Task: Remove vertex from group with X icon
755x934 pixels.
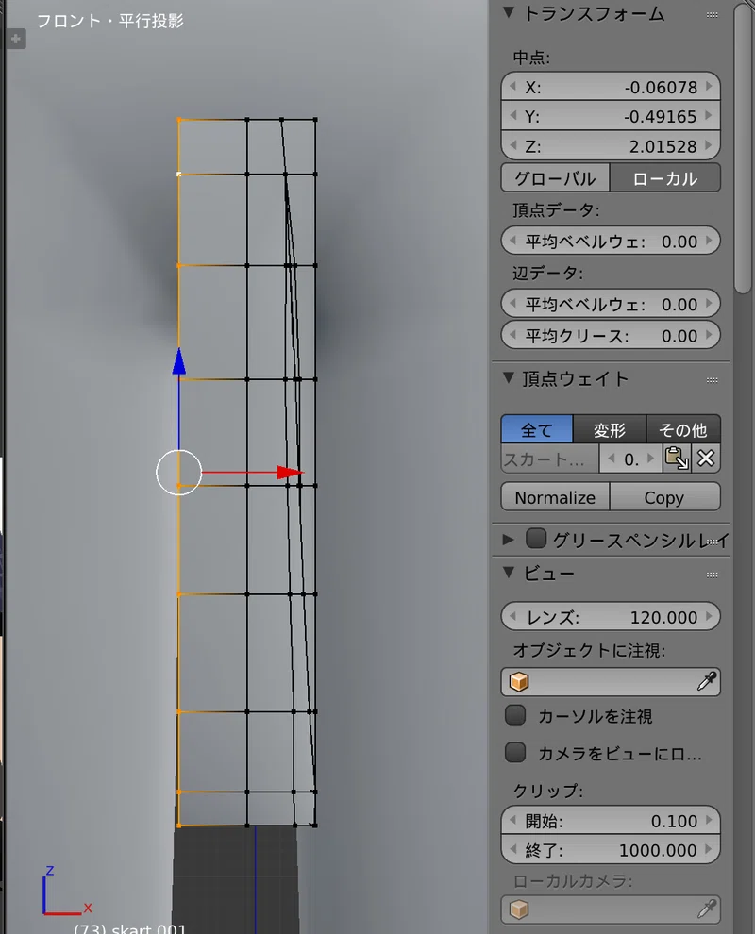Action: coord(706,459)
